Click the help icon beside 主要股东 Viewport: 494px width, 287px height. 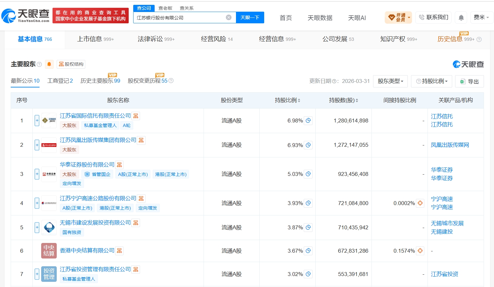(x=39, y=64)
